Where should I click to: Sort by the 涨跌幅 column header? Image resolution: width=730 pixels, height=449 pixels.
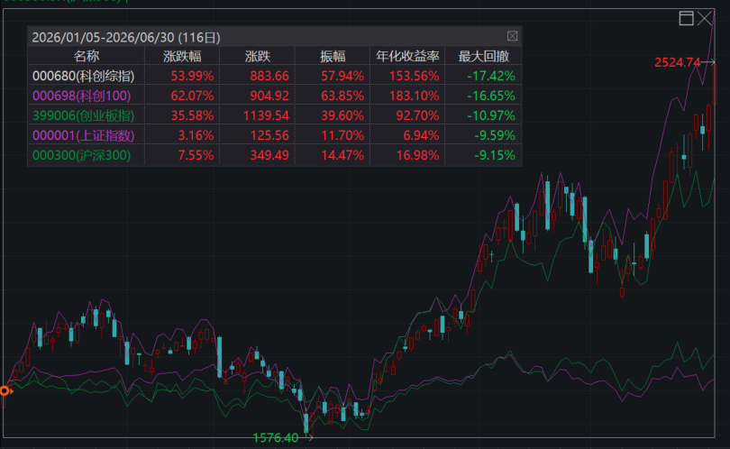pos(182,57)
